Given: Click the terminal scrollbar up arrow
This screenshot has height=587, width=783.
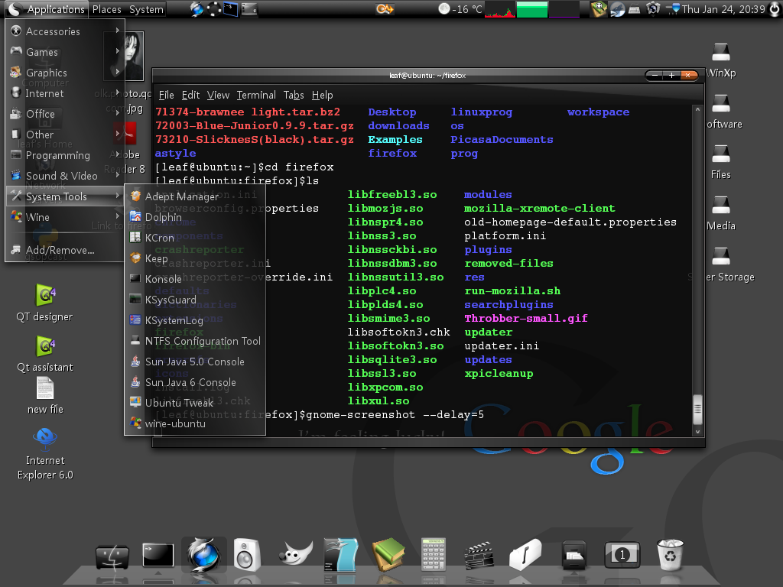Looking at the screenshot, I should [x=697, y=109].
